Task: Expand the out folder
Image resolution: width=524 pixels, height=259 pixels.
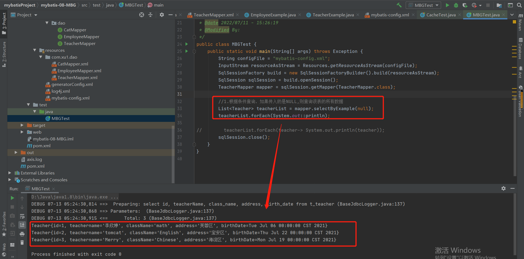Action: click(16, 152)
